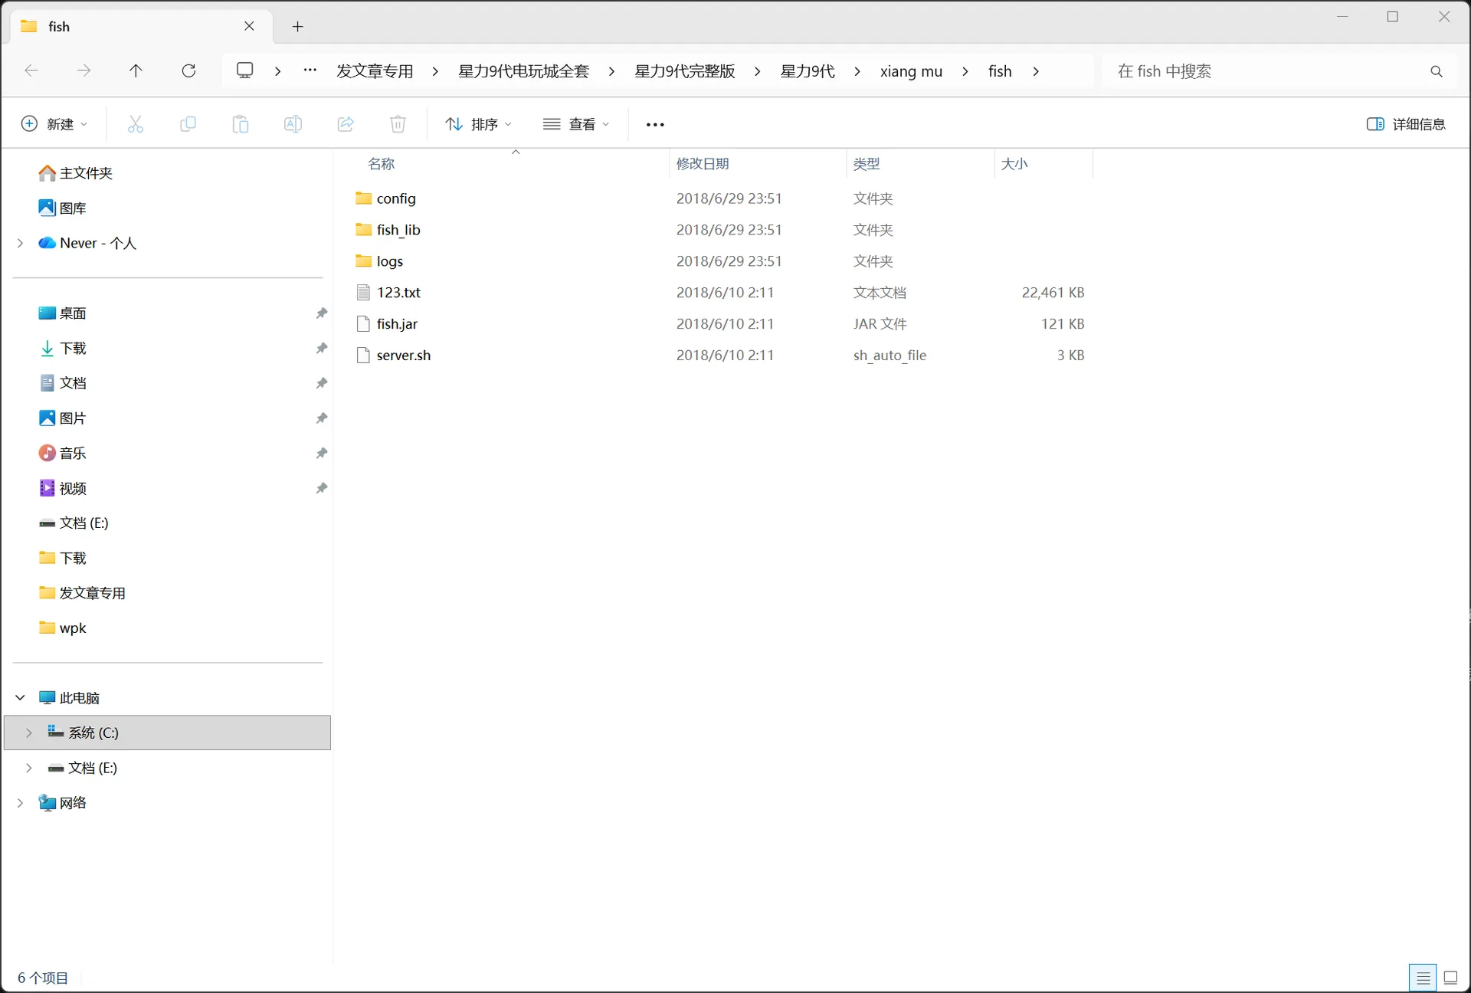
Task: Open chevron after fish in breadcrumb
Action: [x=1036, y=71]
